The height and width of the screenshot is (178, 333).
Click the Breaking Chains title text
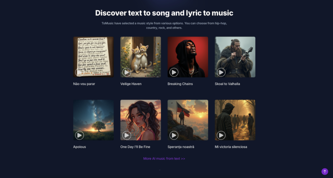[x=180, y=84]
